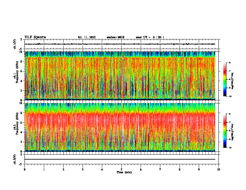
Task: Click the "VLF Spectra" plot title
Action: [35, 37]
